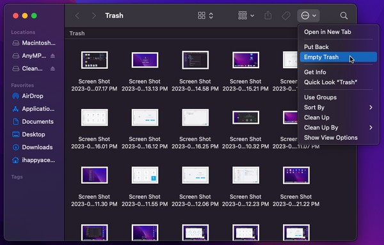
Task: Select Clean volume in sidebar
Action: (28, 68)
